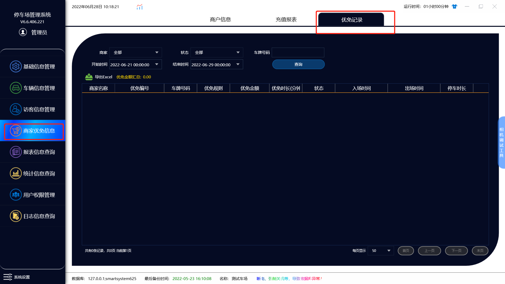505x284 pixels.
Task: Go to 首页 first page
Action: pos(406,251)
